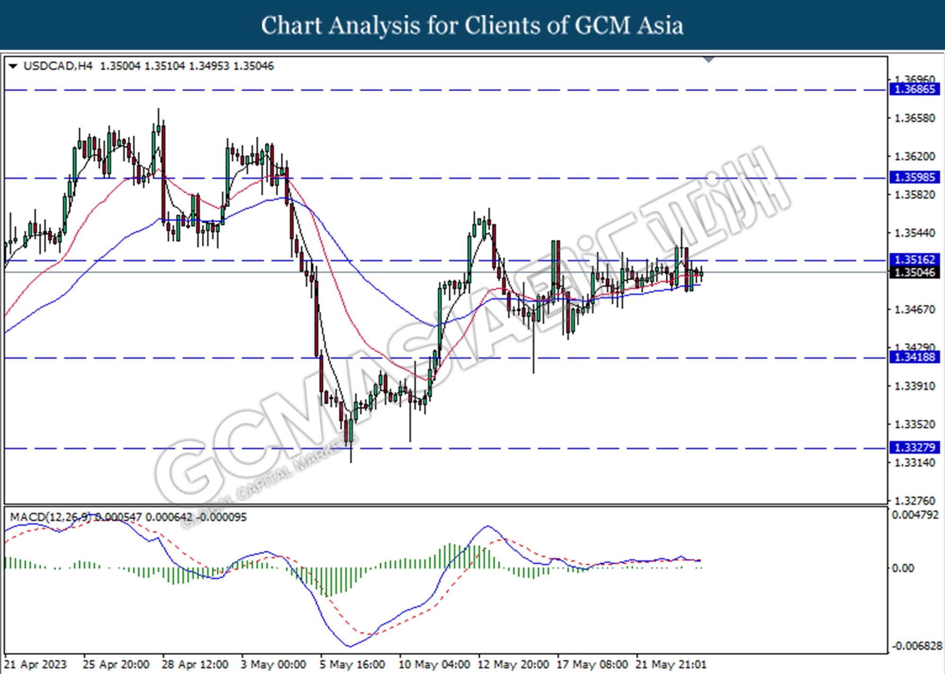Select the 1.35985 price level label
This screenshot has width=945, height=674.
tap(915, 177)
